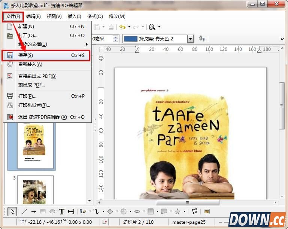This screenshot has width=288, height=229.
Task: Select the star shapes tool
Action: [x=177, y=211]
